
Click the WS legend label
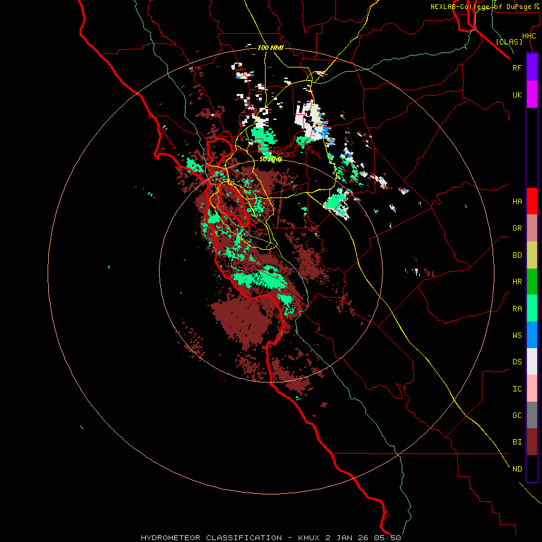(517, 335)
